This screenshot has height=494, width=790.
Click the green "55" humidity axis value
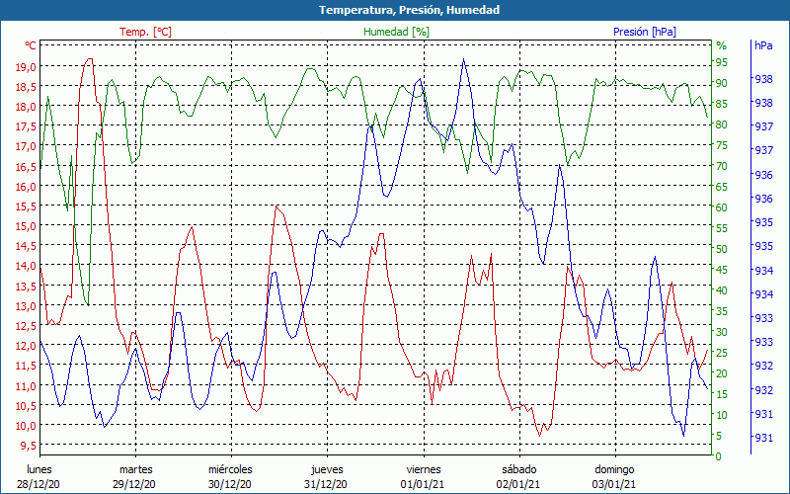722,228
